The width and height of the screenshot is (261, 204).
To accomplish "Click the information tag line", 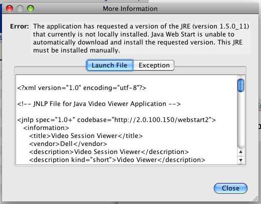I will point(46,128).
